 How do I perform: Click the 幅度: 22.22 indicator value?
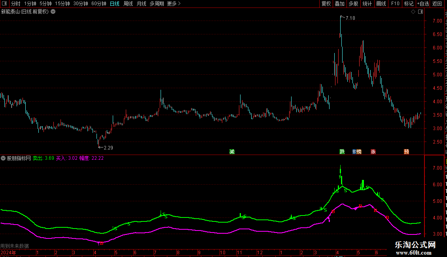coord(91,158)
